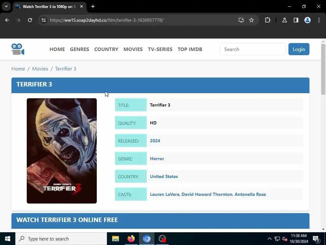This screenshot has width=326, height=245.
Task: Expand the tab search dropdown arrow
Action: (x=6, y=6)
